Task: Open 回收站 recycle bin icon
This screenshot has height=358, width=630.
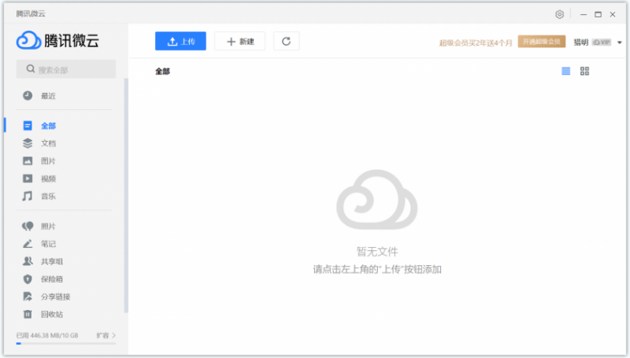Action: [x=28, y=314]
